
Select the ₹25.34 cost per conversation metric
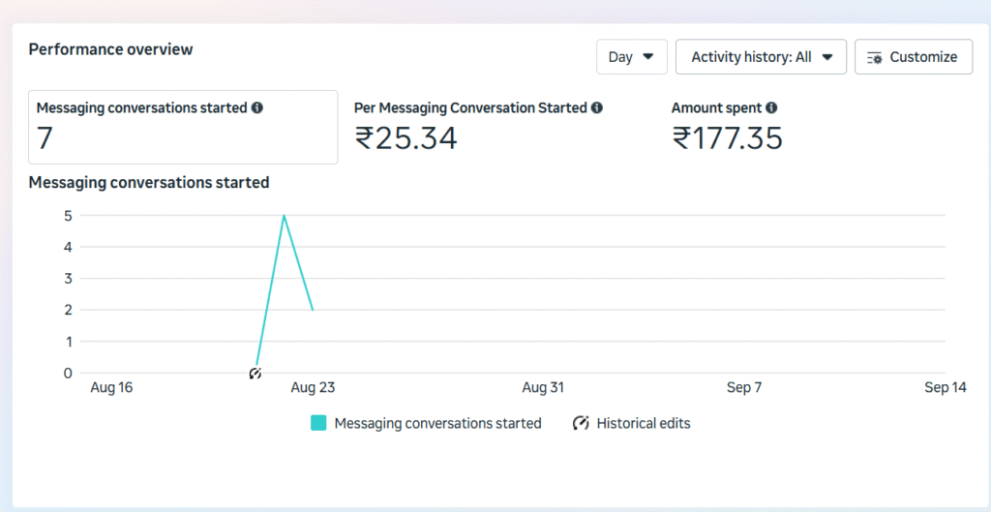pyautogui.click(x=405, y=139)
